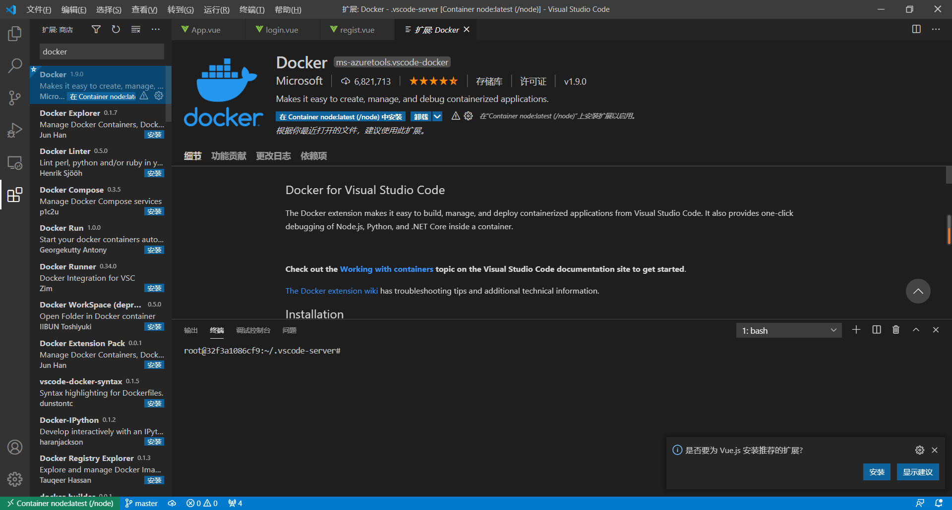Install Docker Linter extension

[x=154, y=173]
